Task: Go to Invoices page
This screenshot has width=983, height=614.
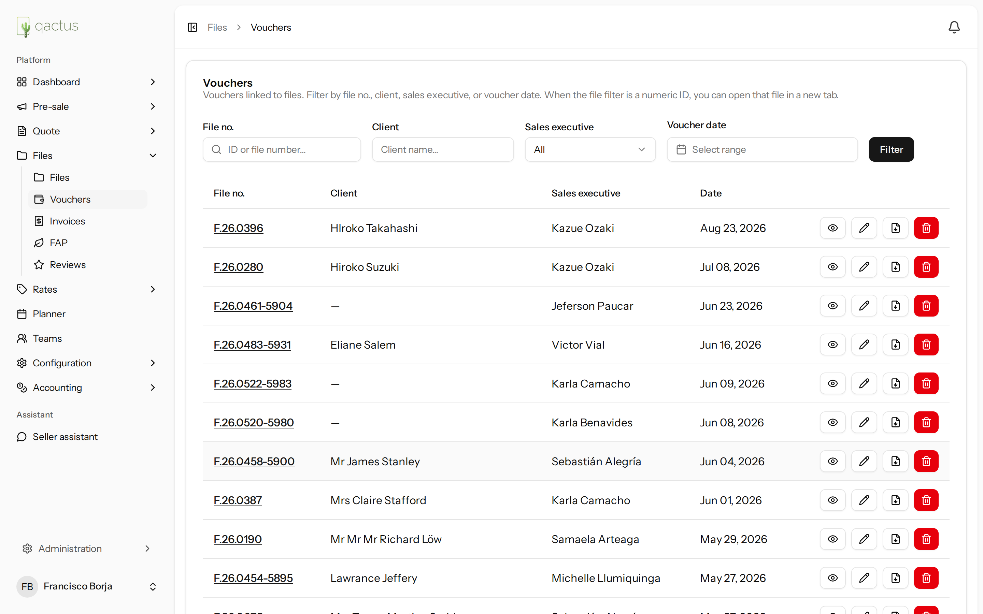Action: pos(88,221)
